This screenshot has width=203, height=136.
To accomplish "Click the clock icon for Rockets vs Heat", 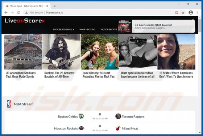I will [100, 126].
